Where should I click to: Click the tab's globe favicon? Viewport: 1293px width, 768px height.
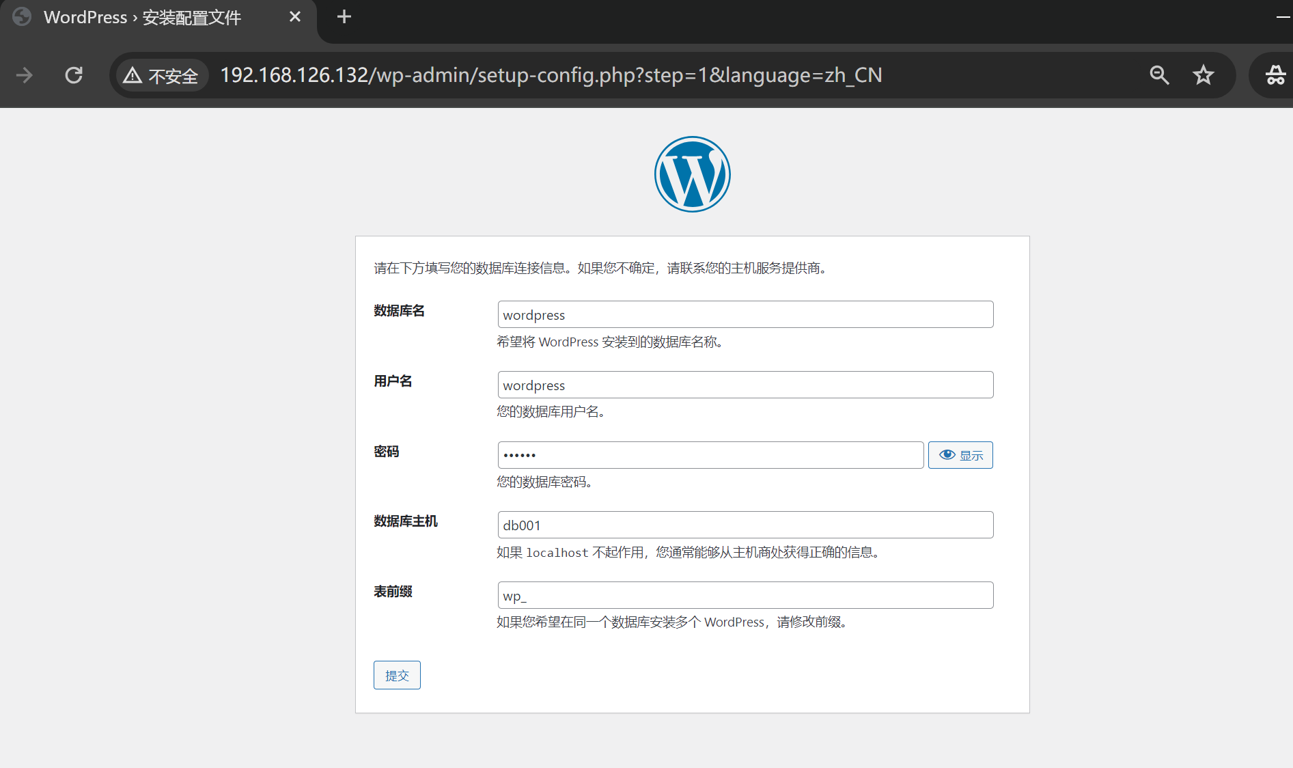[22, 17]
